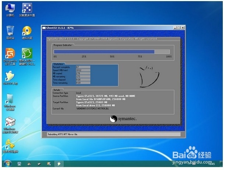Select the 回收站 recycle bin icon
225x170 pixels.
10,32
